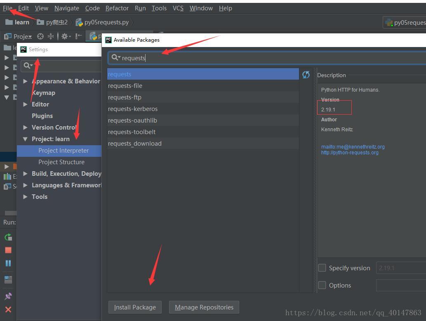Expand the Editor settings node
Image resolution: width=426 pixels, height=321 pixels.
click(x=25, y=104)
